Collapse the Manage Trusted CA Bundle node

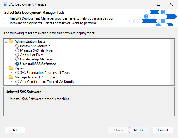point(6,77)
